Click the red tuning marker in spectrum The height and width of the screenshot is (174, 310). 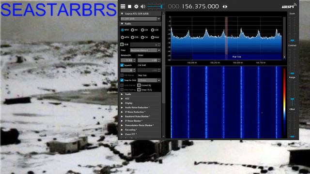pyautogui.click(x=226, y=35)
